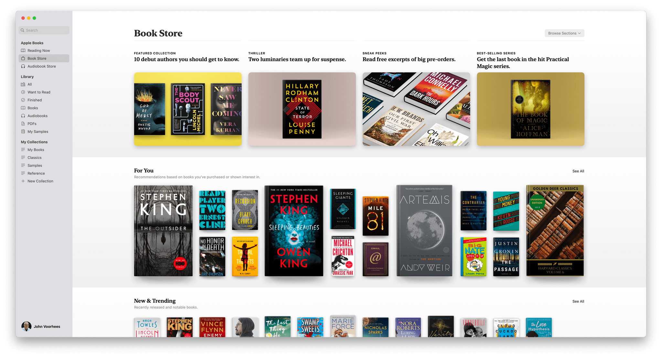This screenshot has height=358, width=662.
Task: Click See All for For You section
Action: click(579, 171)
